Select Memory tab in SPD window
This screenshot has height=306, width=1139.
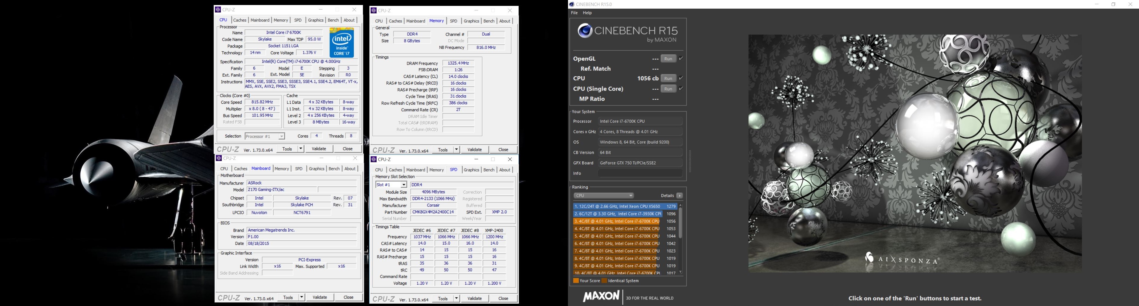(x=436, y=170)
